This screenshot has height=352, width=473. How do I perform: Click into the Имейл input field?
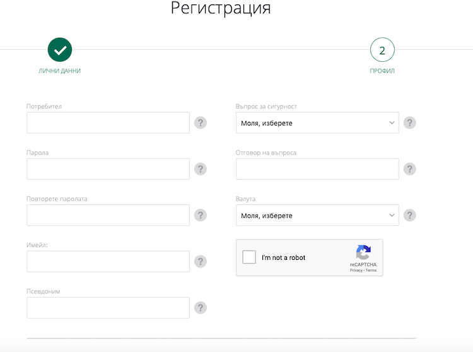108,261
